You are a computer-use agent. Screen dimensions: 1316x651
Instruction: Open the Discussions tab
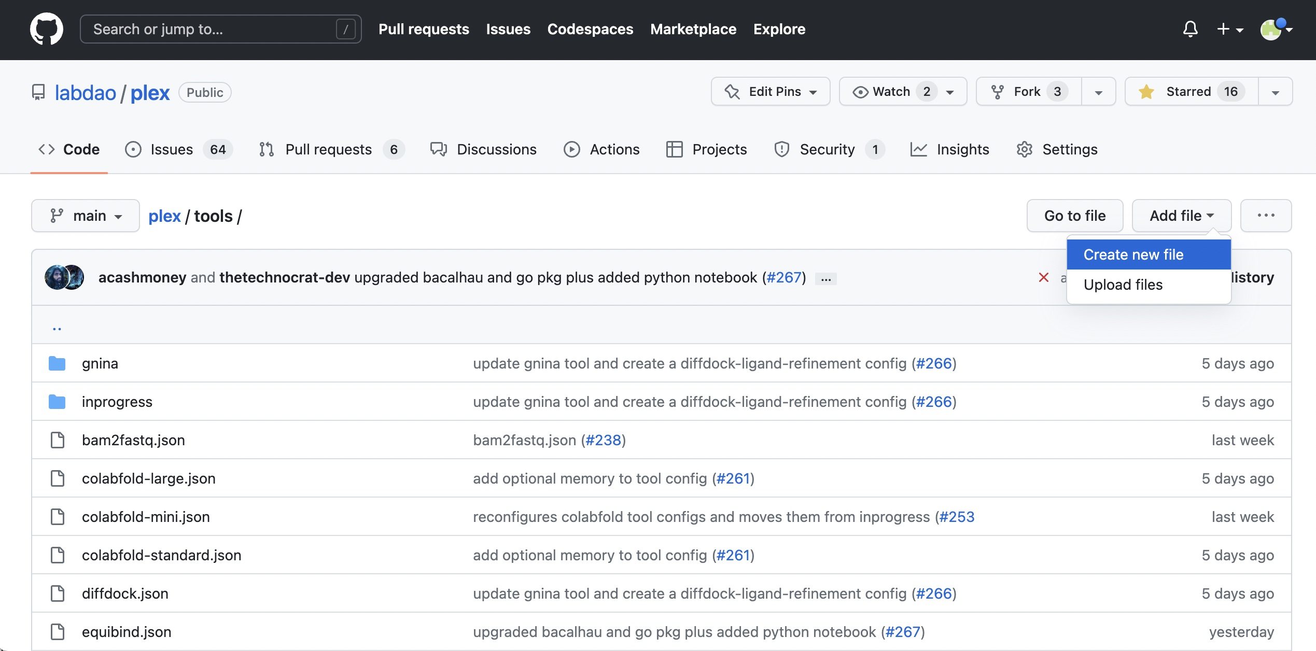point(483,149)
